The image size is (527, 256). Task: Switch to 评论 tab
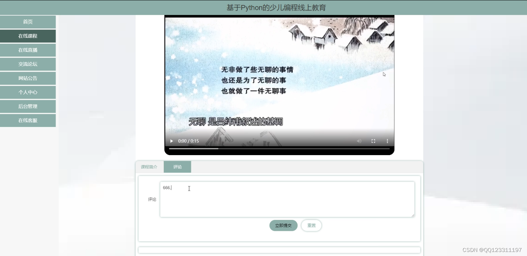177,167
